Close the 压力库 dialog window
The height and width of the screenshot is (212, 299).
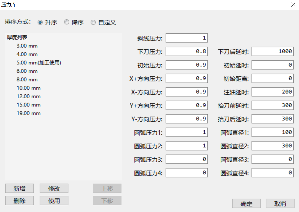[x=293, y=5]
